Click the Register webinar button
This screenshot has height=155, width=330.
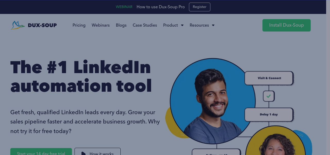pyautogui.click(x=200, y=7)
